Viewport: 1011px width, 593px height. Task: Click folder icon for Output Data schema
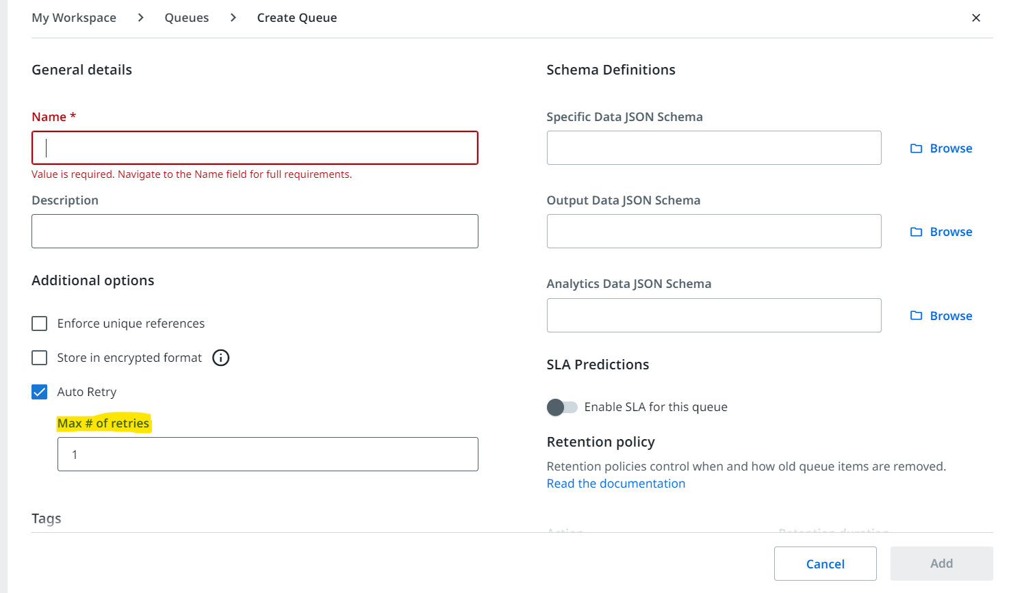tap(916, 232)
